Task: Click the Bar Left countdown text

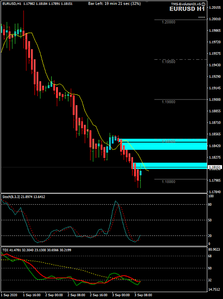Action: [114, 3]
